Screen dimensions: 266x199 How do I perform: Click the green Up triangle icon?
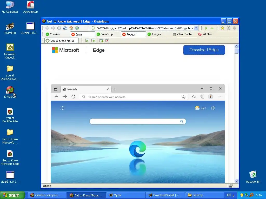(x=212, y=28)
